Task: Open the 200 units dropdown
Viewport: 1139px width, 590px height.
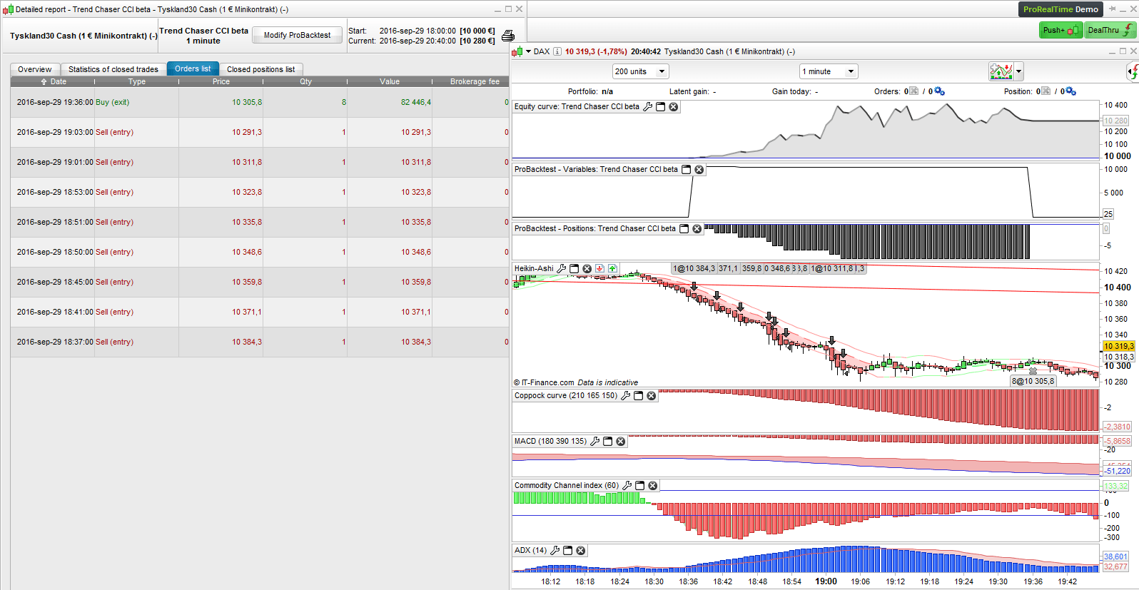Action: pos(662,71)
